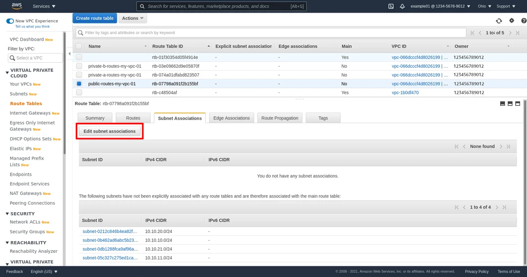Uncheck the public-routes-my-vpc-01 row checkbox
527x277 pixels.
[x=79, y=84]
